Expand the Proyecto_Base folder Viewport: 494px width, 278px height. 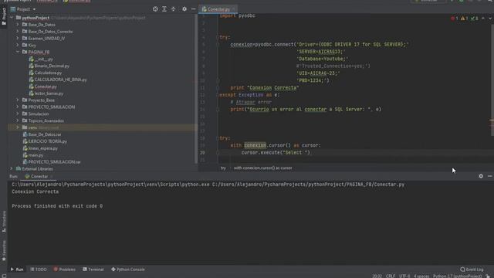[x=18, y=100]
